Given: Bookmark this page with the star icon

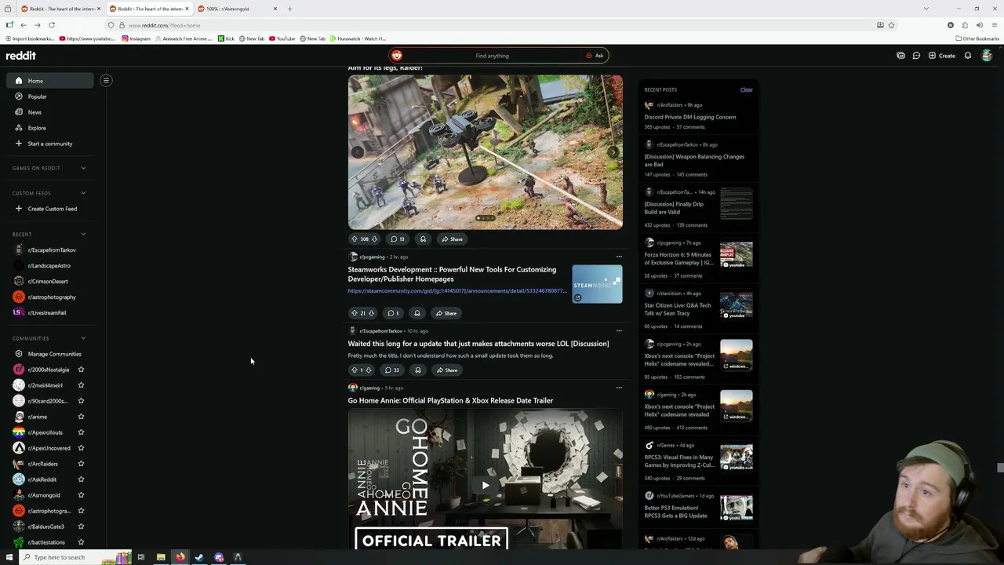Looking at the screenshot, I should point(891,25).
